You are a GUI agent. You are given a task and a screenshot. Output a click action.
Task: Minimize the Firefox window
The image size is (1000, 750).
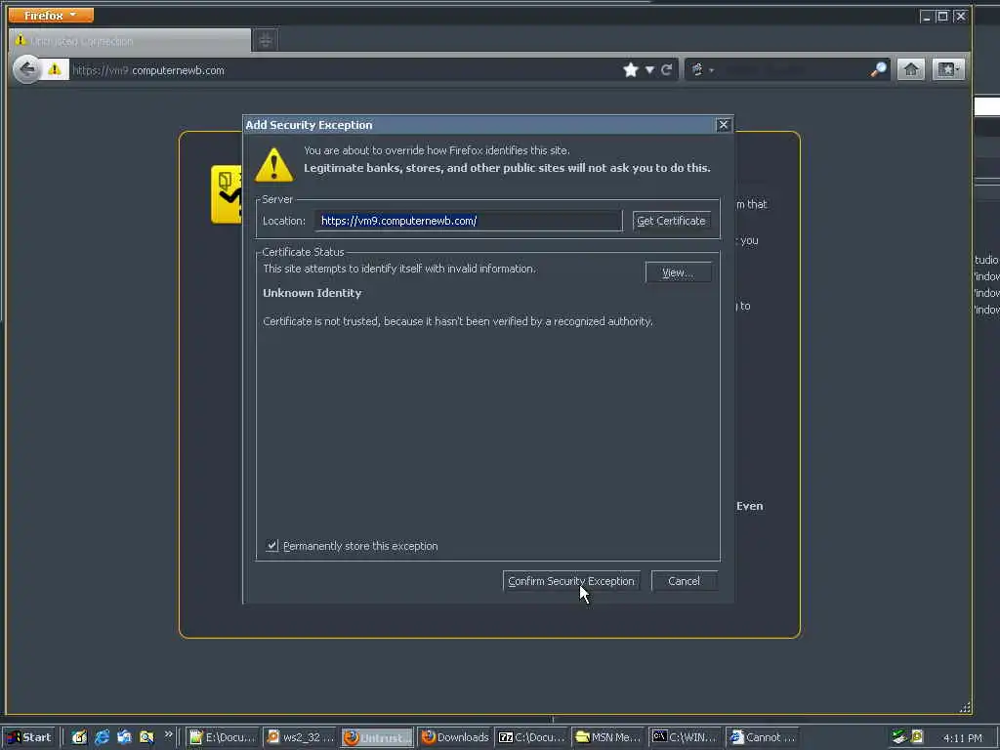926,17
